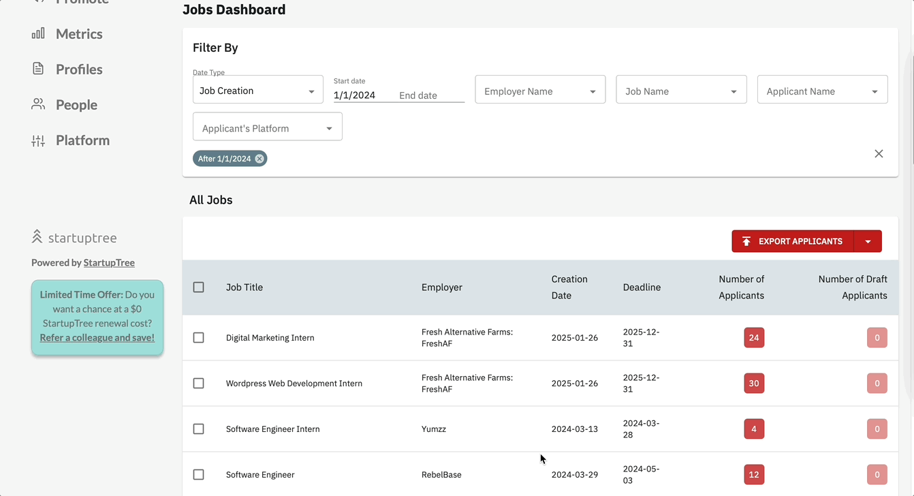The height and width of the screenshot is (496, 914).
Task: Open Refer a colleague and save link
Action: (97, 338)
